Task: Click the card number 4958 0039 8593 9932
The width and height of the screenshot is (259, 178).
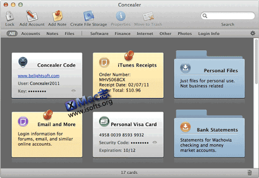Action: point(121,135)
